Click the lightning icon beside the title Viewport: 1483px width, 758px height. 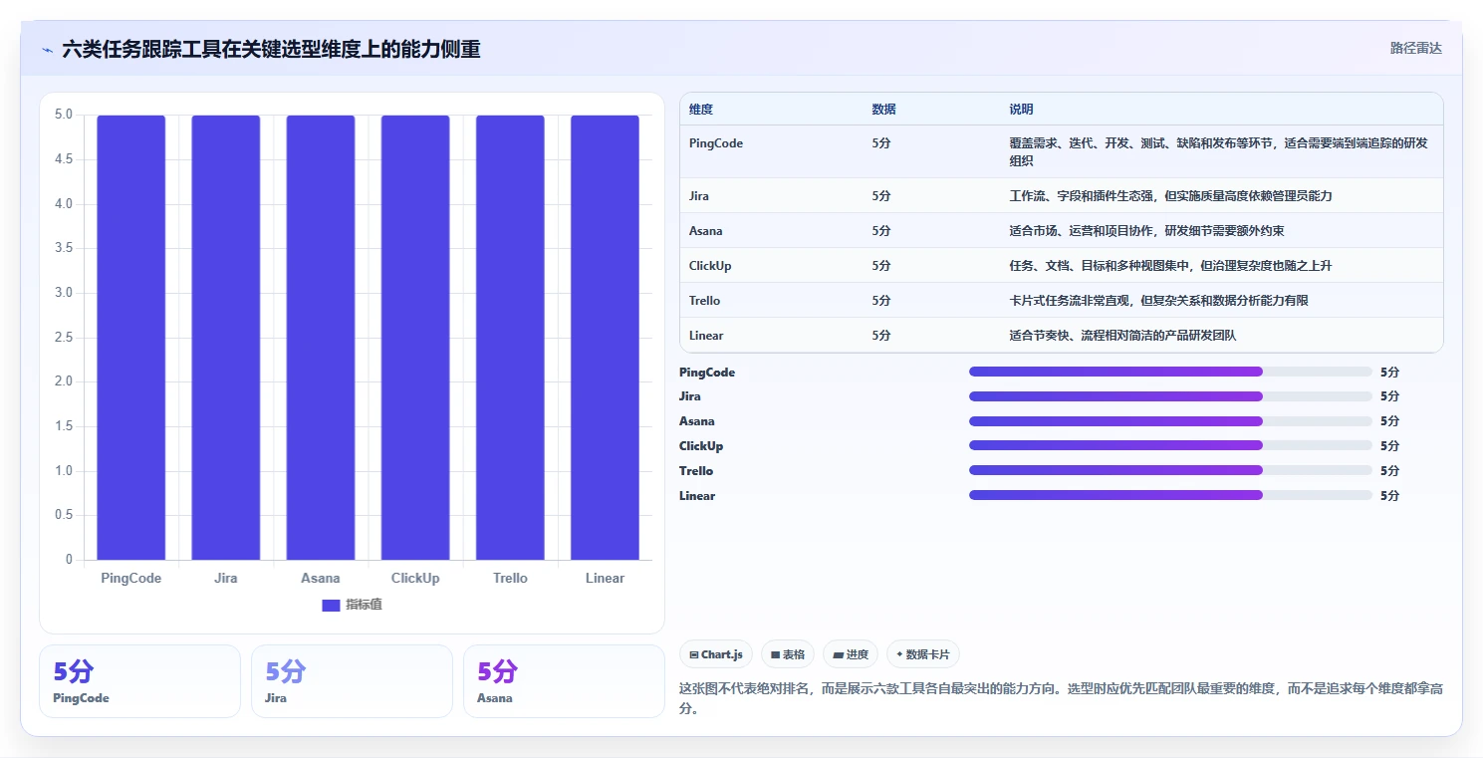[47, 50]
